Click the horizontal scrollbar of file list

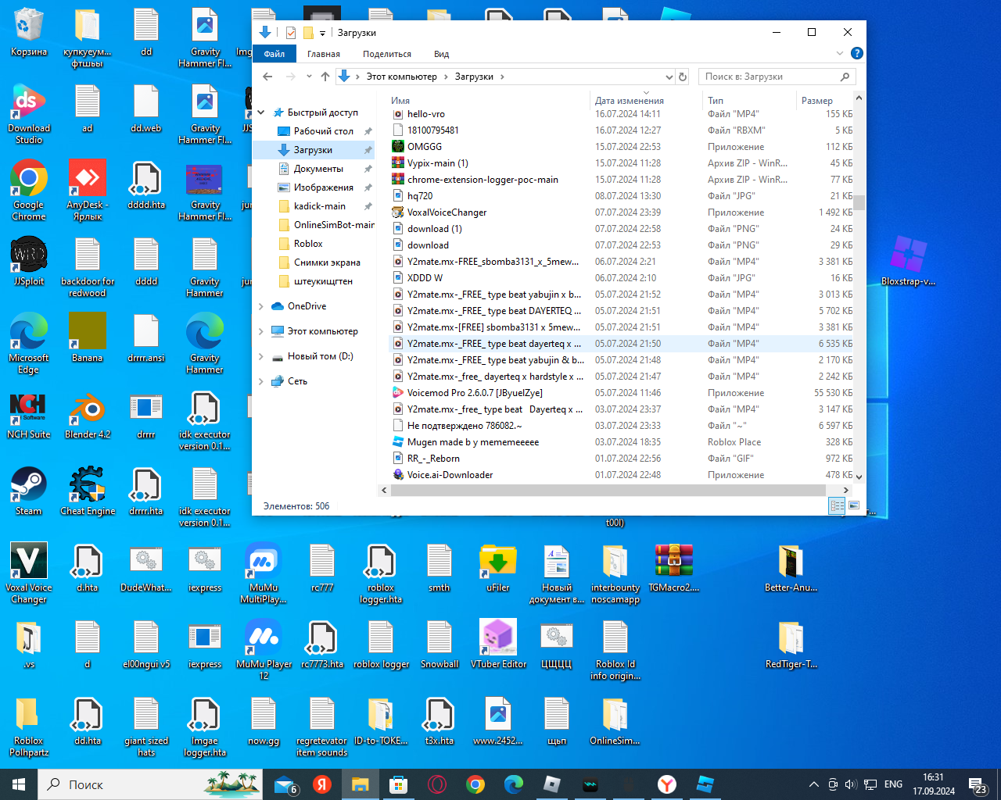click(x=608, y=490)
